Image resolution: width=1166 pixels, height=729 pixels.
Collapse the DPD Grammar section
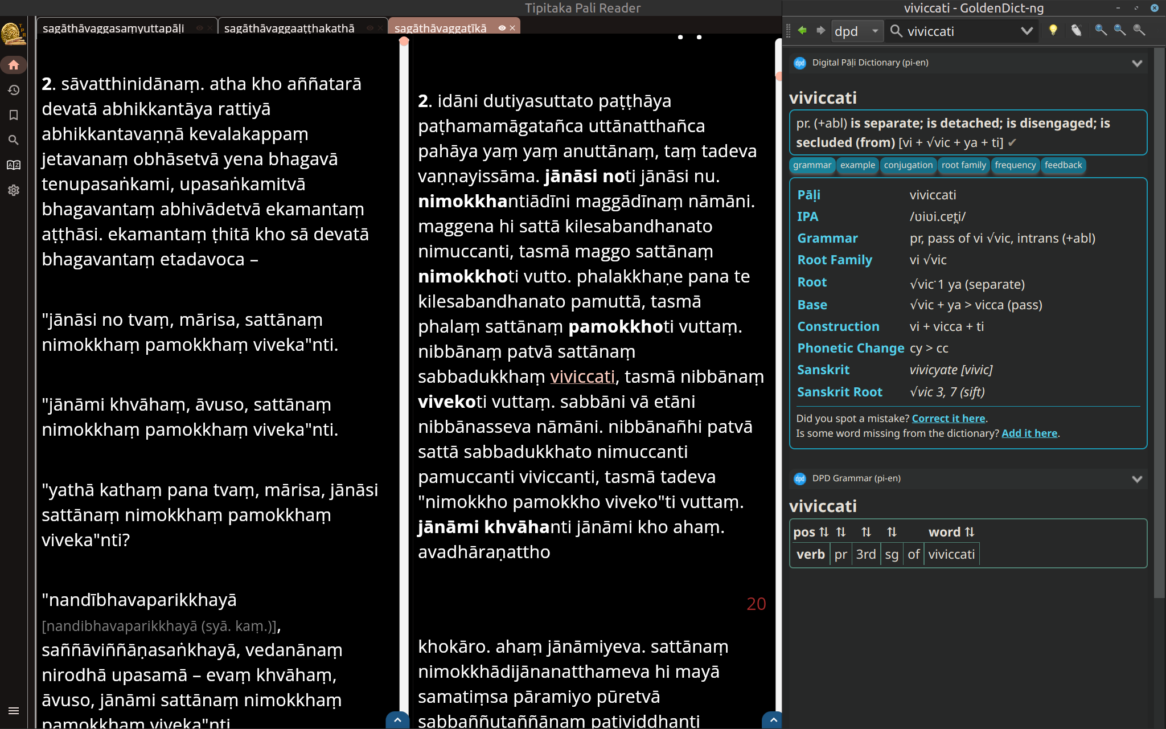(1138, 479)
